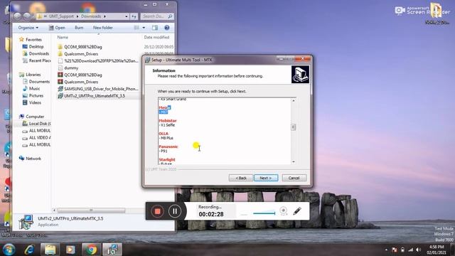
Task: Click the OLLA heading in setup text
Action: 164,134
